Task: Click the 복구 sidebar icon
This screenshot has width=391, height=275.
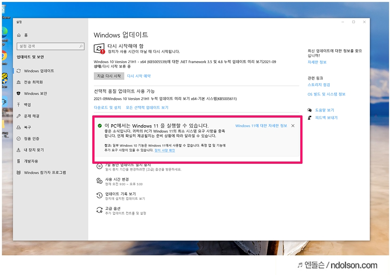Action: pos(19,127)
